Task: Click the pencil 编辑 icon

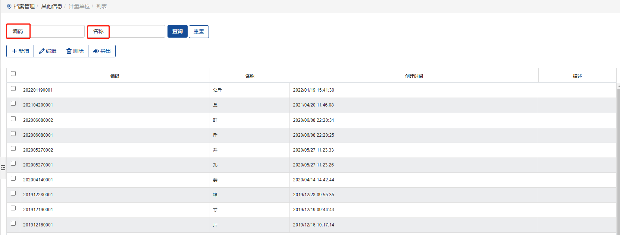Action: coord(42,51)
